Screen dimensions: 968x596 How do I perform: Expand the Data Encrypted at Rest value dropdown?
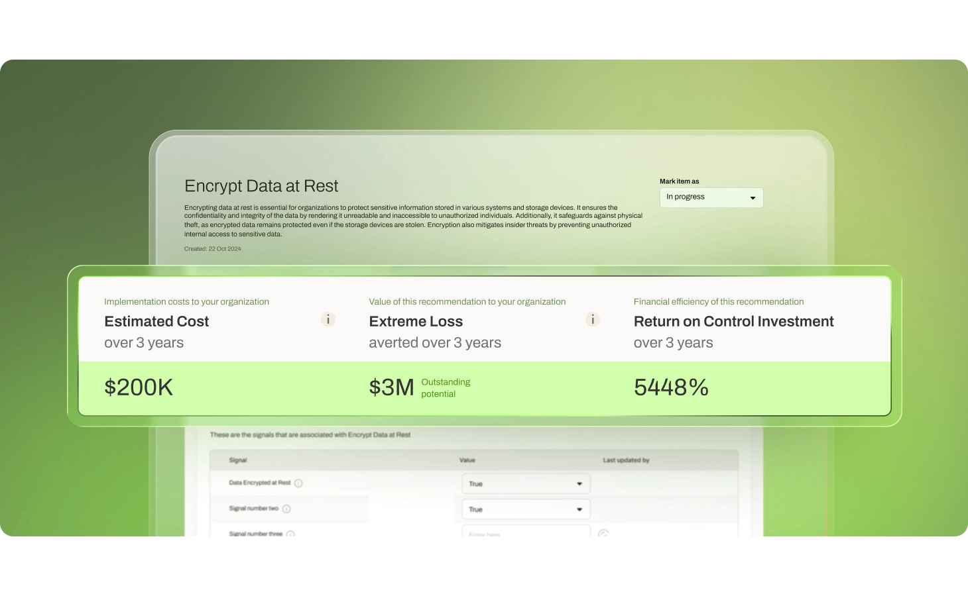click(525, 483)
